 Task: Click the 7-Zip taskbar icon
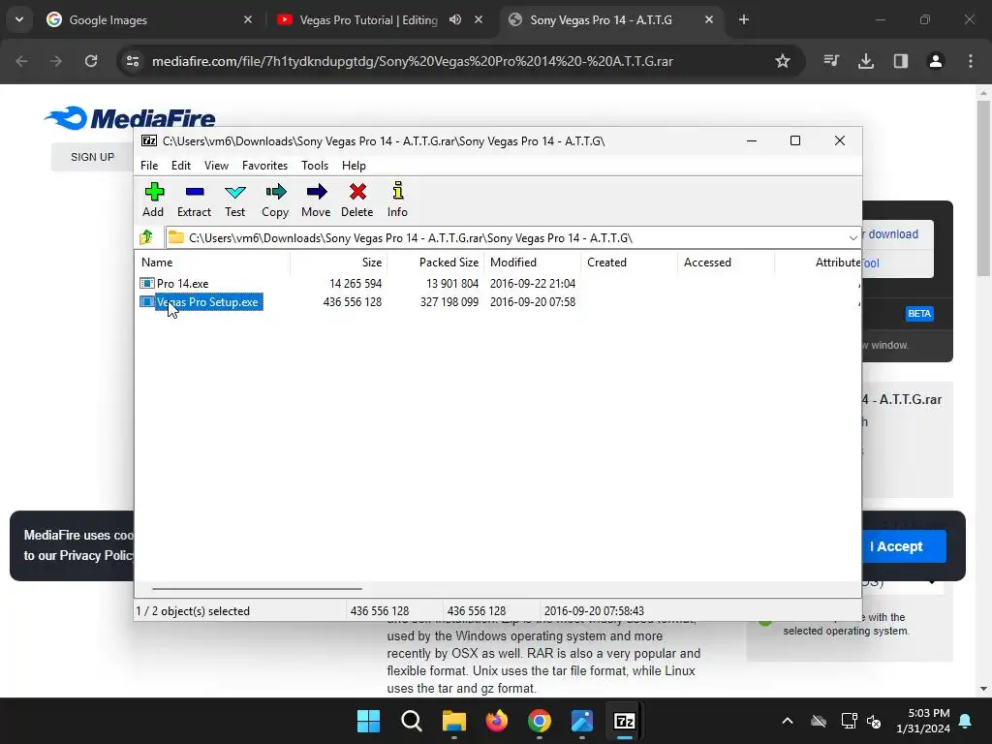pyautogui.click(x=625, y=721)
